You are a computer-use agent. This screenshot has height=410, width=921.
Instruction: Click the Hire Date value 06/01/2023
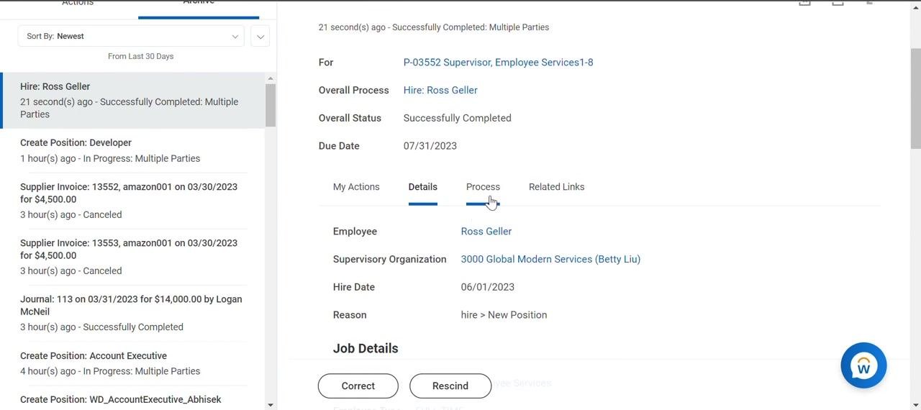point(488,287)
